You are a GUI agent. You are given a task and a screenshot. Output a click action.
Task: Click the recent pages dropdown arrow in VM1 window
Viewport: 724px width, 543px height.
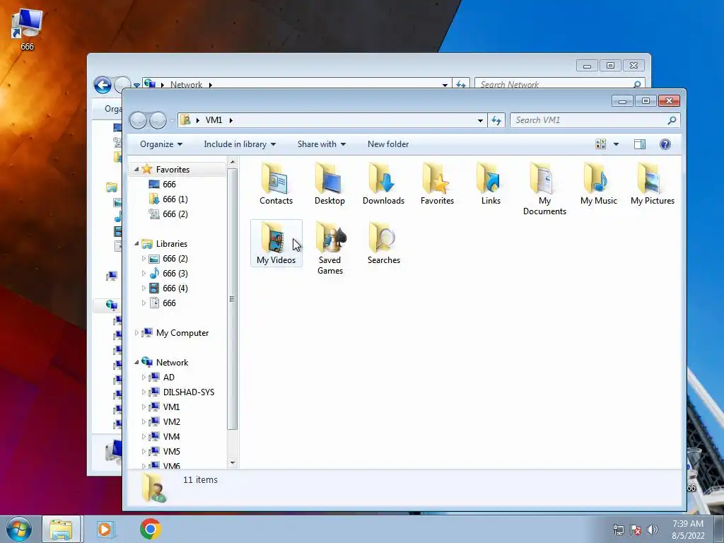(x=173, y=121)
